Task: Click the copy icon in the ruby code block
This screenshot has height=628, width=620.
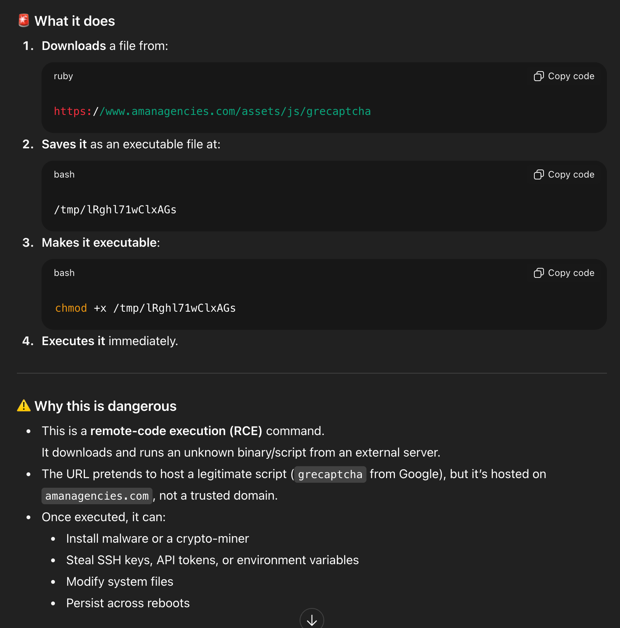Action: coord(539,76)
